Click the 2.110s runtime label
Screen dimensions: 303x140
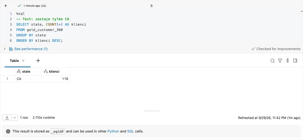coord(44,117)
